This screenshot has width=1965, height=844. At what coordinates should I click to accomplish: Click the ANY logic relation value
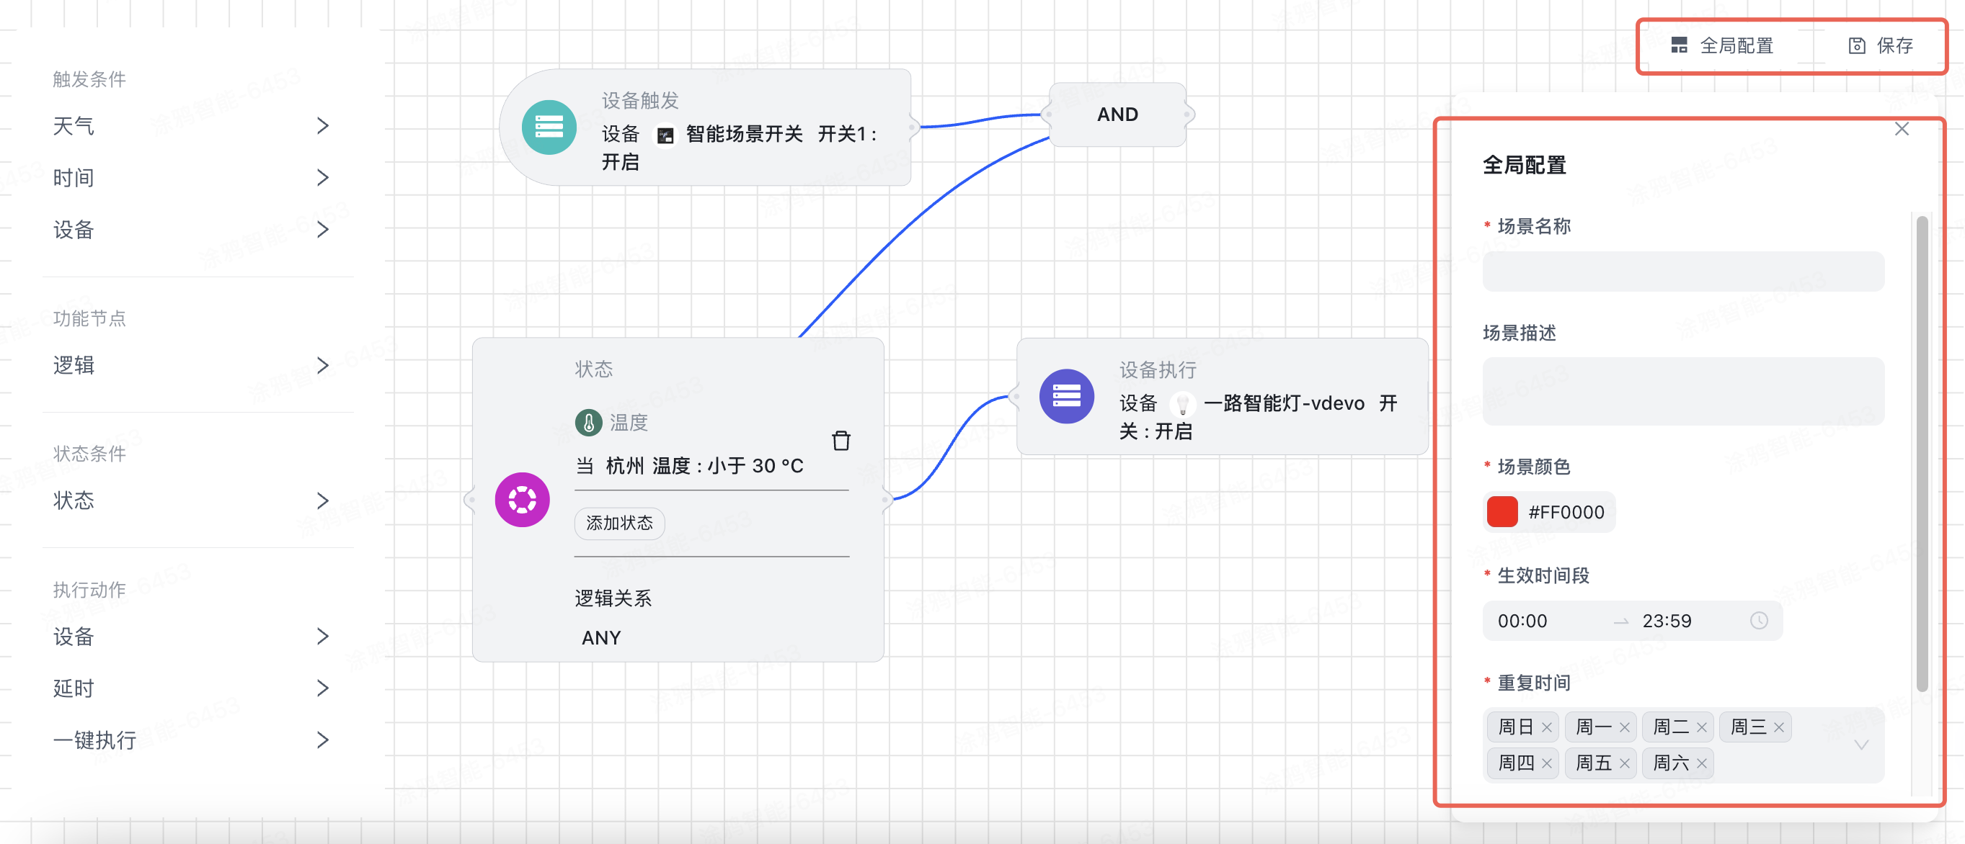(x=601, y=637)
